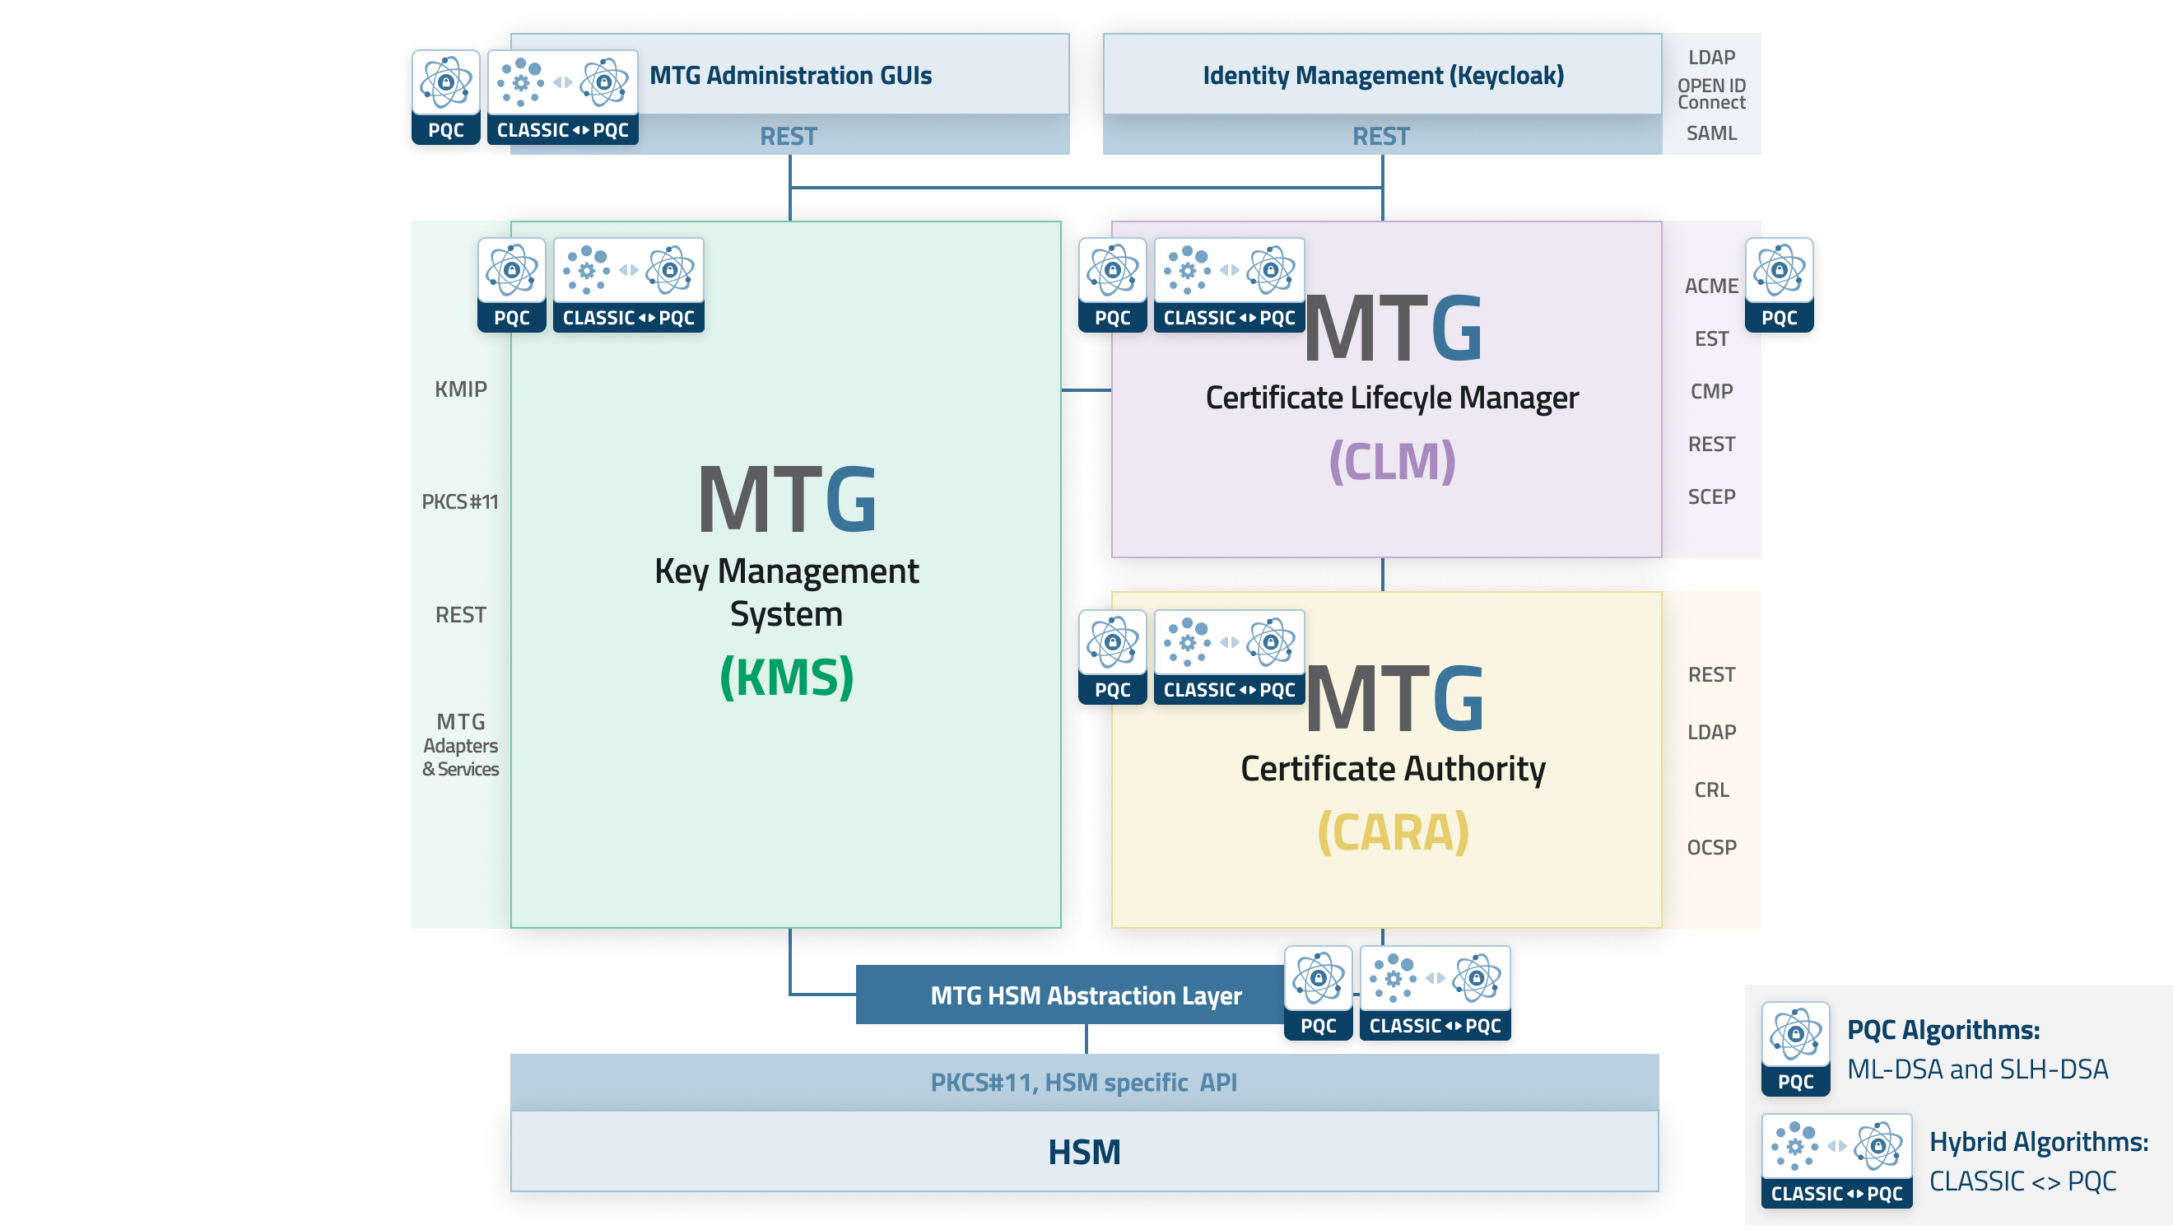
Task: Click the CLASSIC<>PQC badge at the CLM box
Action: pos(1229,285)
